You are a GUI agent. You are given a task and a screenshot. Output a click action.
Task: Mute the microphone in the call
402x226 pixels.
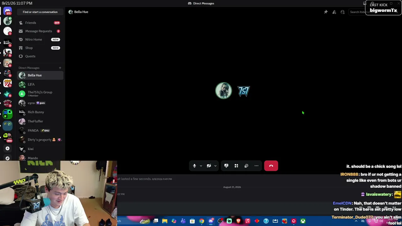194,166
